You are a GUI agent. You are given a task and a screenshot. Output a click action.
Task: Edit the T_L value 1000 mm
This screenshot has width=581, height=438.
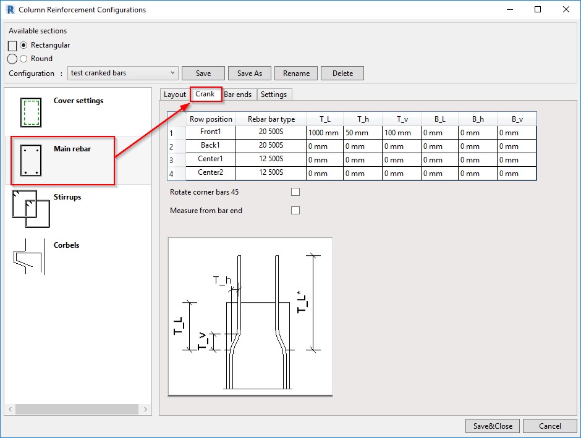[324, 133]
